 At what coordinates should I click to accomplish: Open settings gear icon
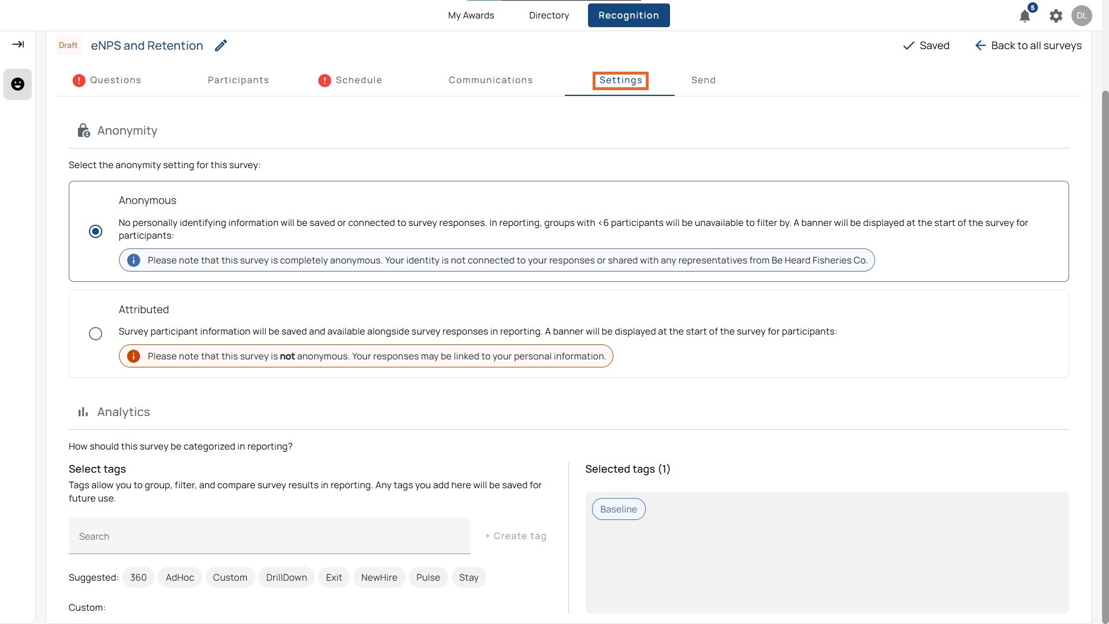[x=1056, y=16]
